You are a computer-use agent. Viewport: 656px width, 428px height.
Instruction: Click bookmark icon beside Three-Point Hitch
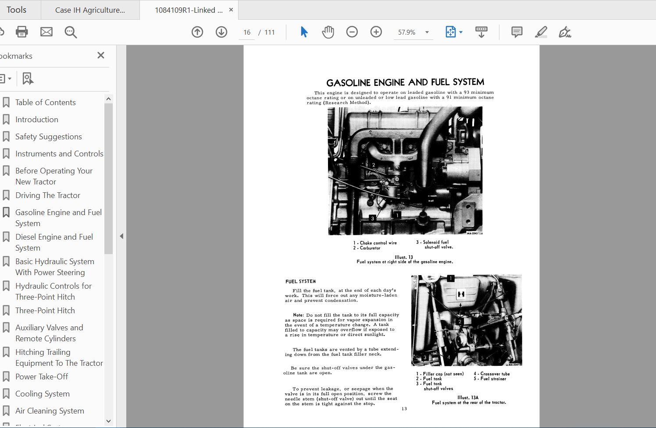[6, 310]
